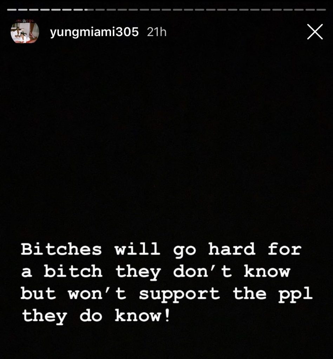Image resolution: width=333 pixels, height=359 pixels.
Task: Tap "don't know" in the second line
Action: 231,272
